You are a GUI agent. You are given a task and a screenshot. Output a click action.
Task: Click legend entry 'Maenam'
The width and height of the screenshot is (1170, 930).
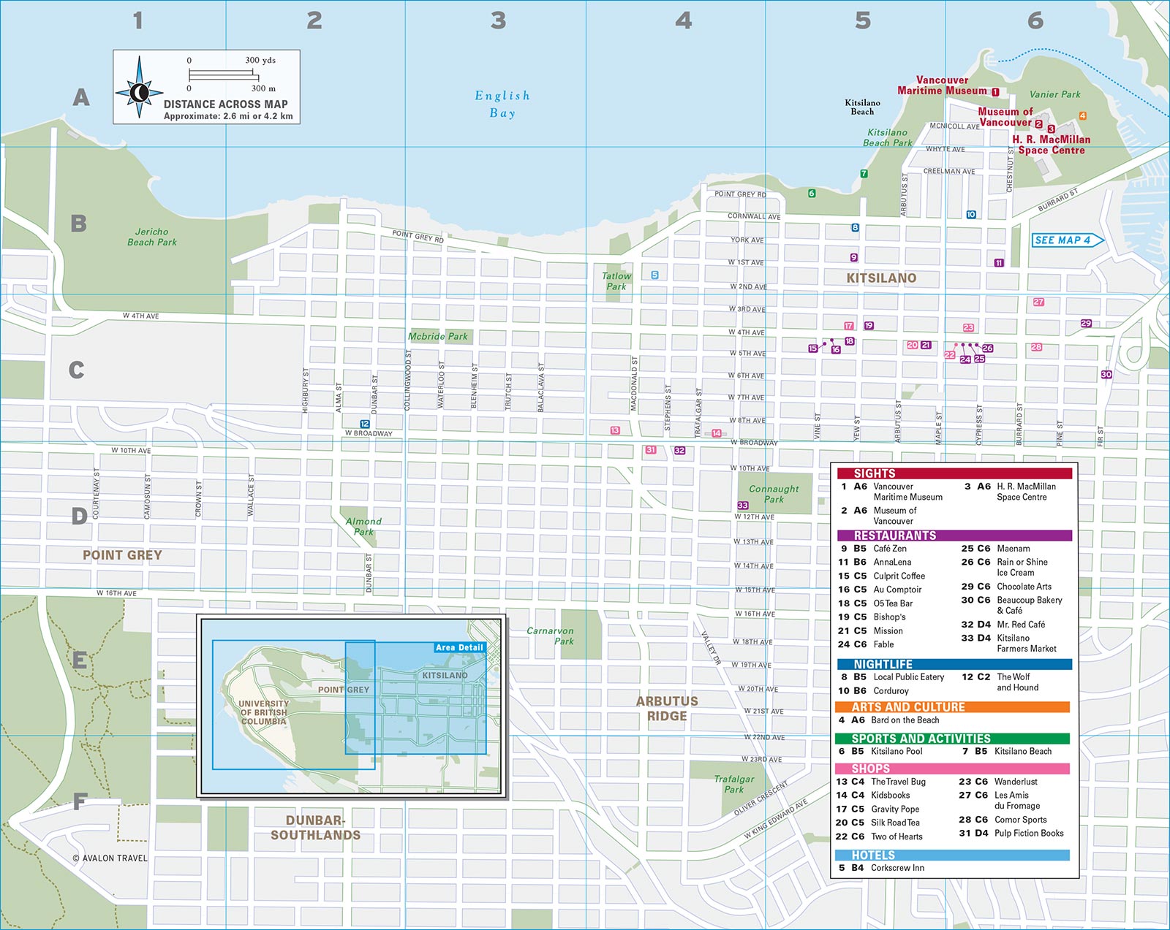tap(1013, 549)
